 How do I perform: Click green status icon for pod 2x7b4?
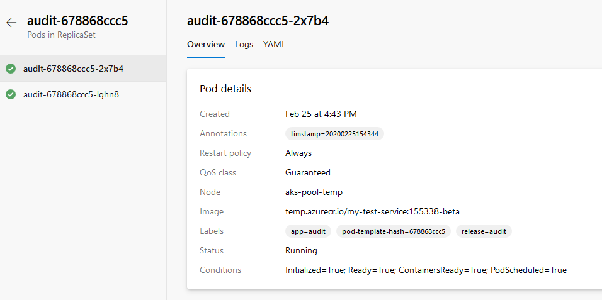pos(11,69)
